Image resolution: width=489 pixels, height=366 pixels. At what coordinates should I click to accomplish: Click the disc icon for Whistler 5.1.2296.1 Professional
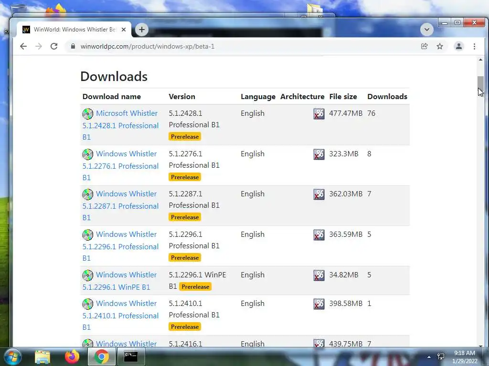point(88,234)
